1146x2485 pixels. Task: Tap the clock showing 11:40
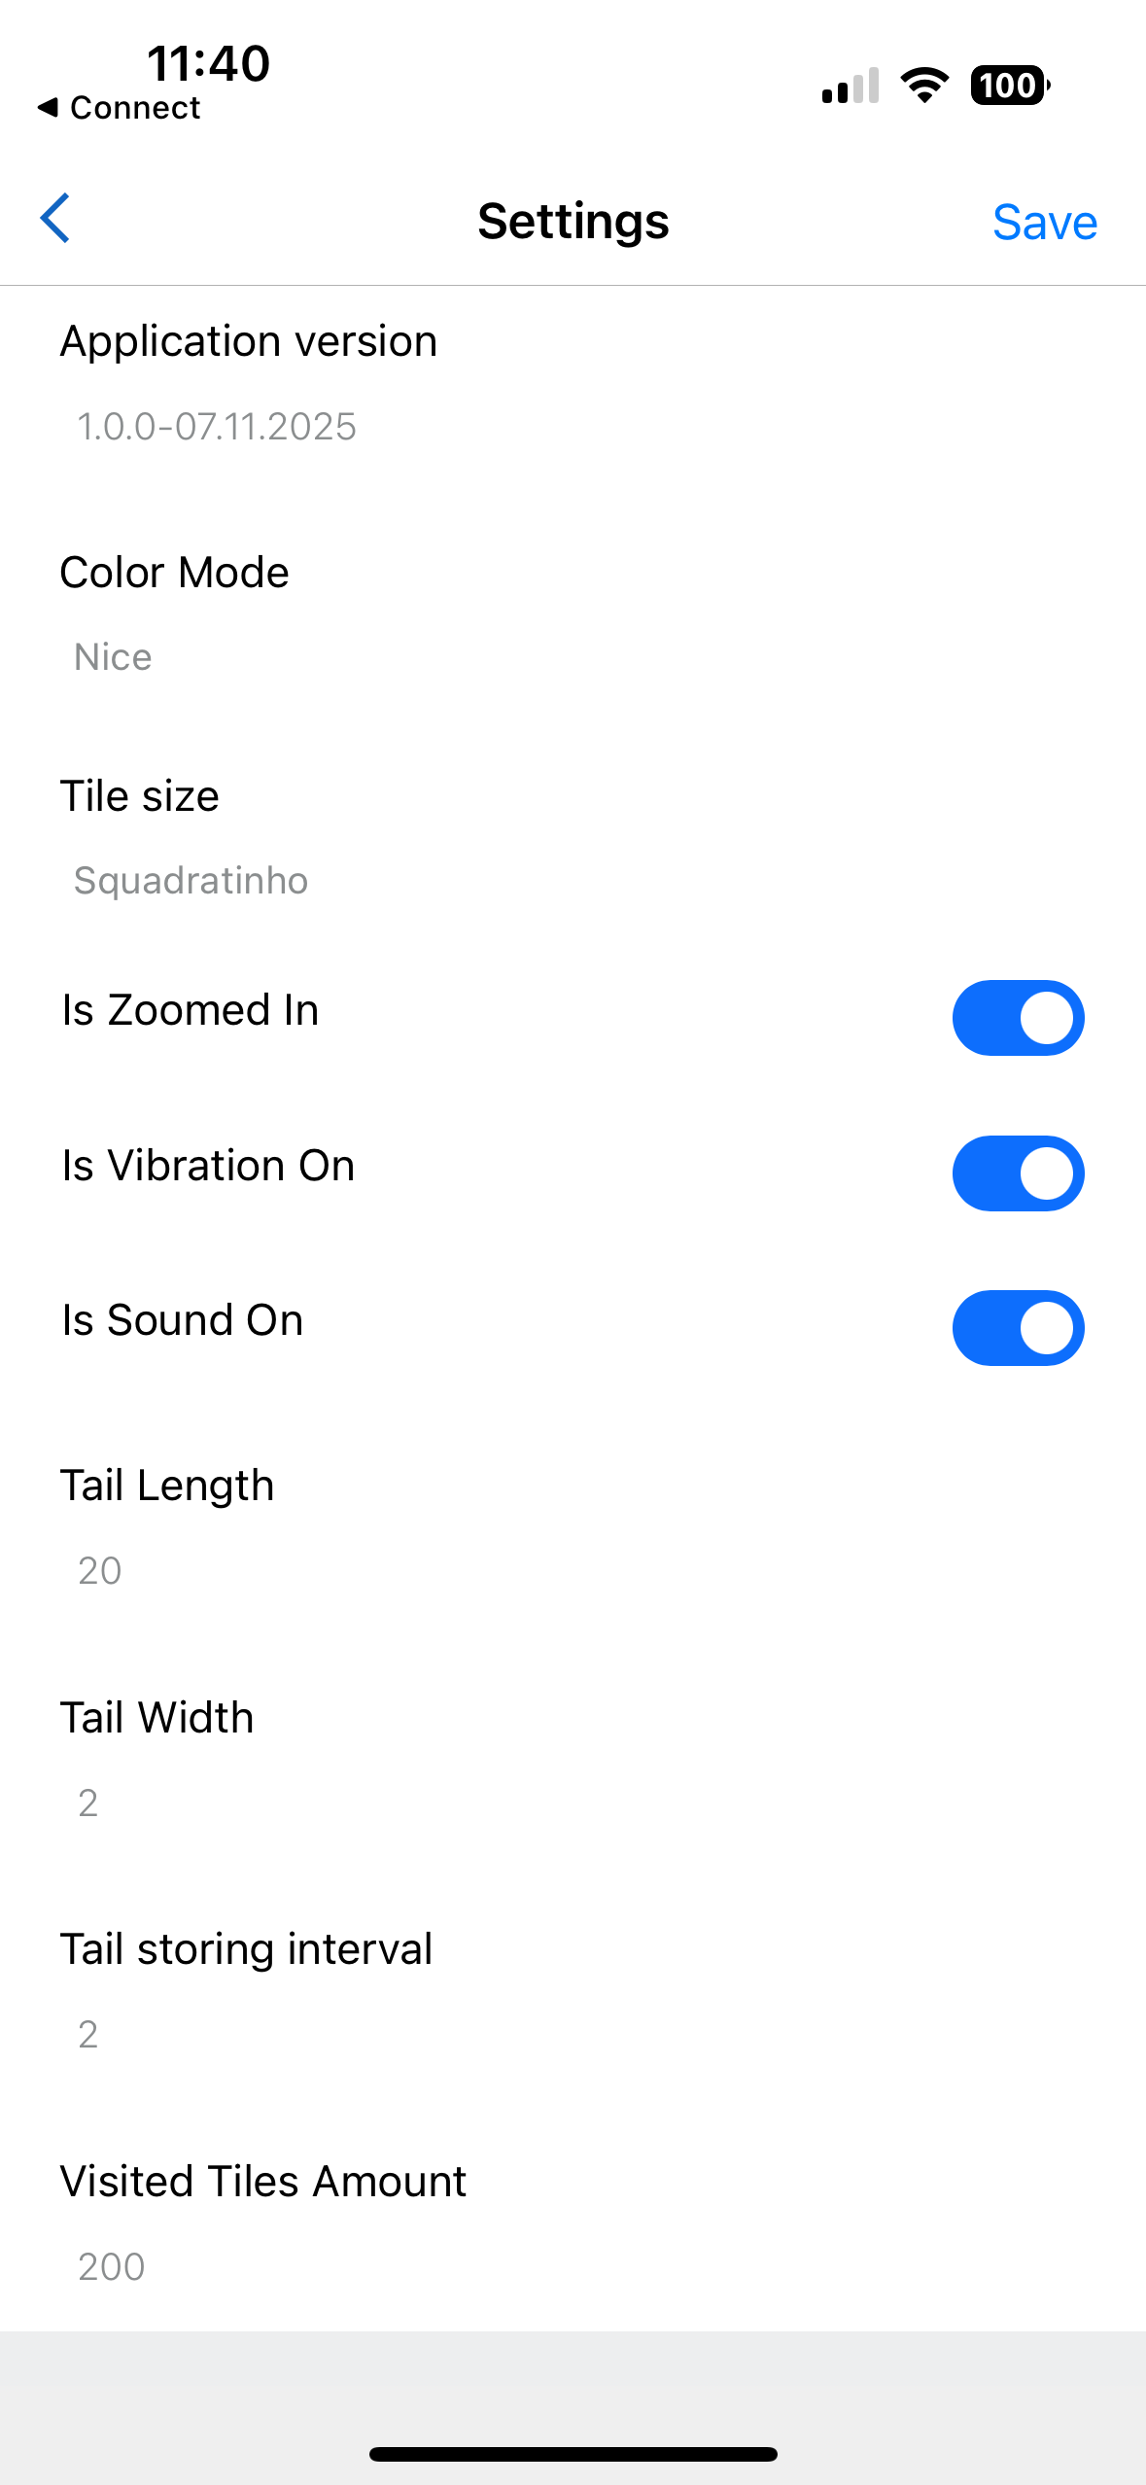point(208,62)
